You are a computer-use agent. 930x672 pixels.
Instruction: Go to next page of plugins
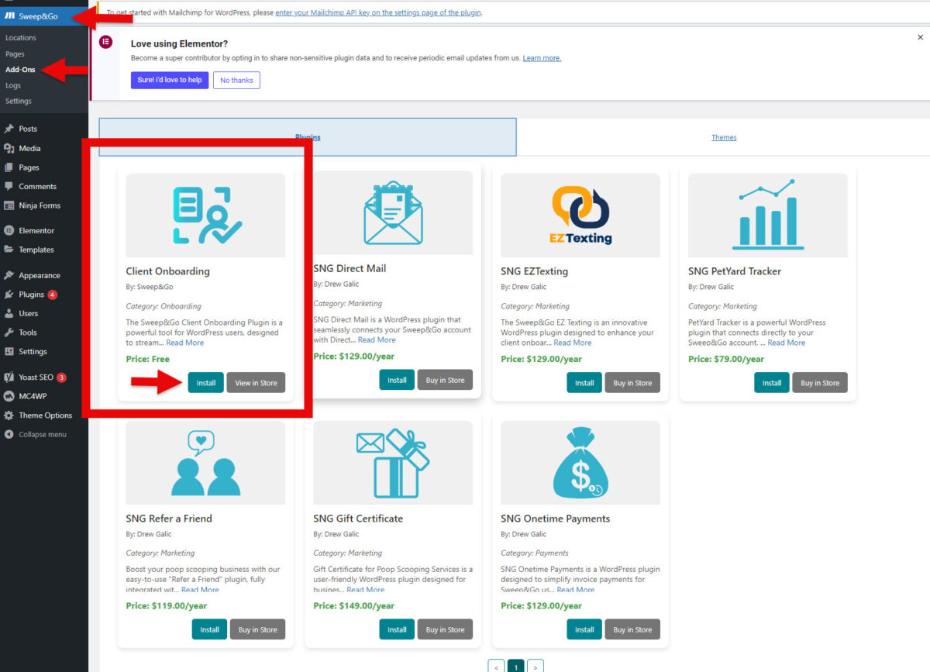(x=536, y=666)
